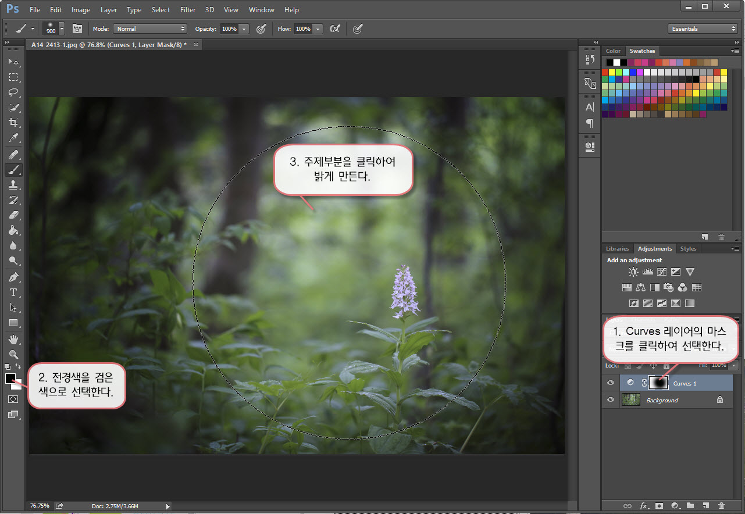Screen dimensions: 745x514
Task: Select the Lasso tool
Action: pos(13,92)
